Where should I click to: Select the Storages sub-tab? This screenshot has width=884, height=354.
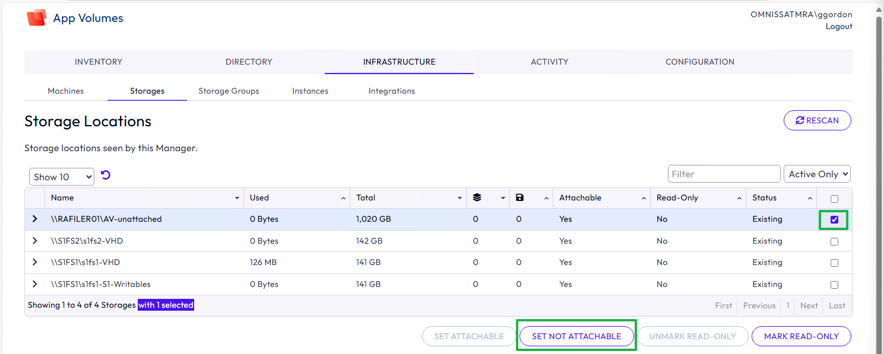(147, 91)
